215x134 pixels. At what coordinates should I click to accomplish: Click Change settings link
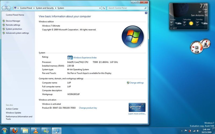[x=137, y=83]
